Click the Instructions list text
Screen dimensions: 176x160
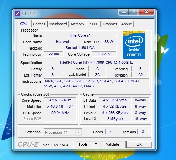[x=97, y=83]
